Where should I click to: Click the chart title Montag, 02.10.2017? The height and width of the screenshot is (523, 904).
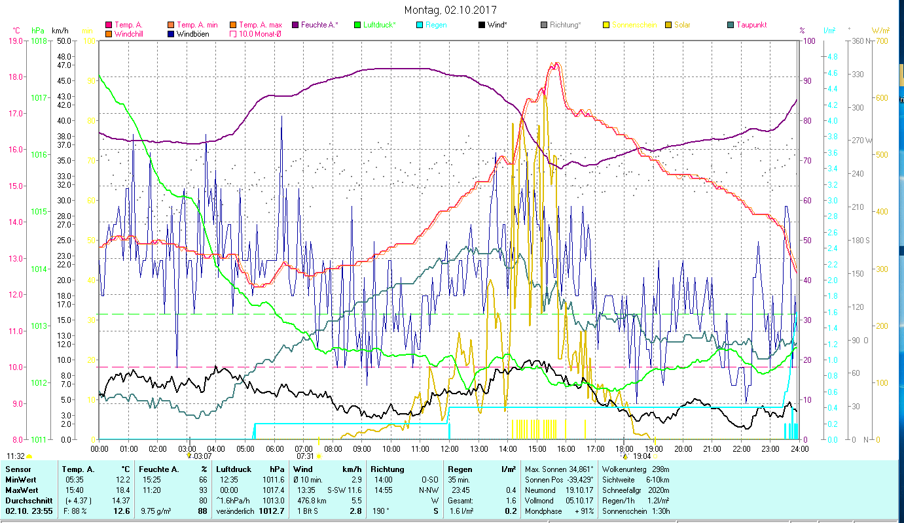click(x=450, y=10)
